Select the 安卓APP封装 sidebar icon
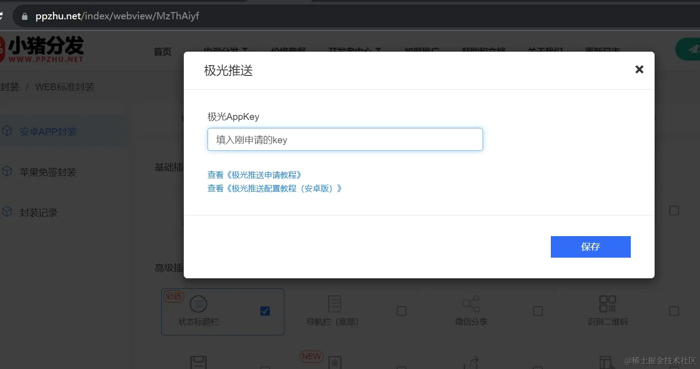The width and height of the screenshot is (700, 369). pos(8,131)
